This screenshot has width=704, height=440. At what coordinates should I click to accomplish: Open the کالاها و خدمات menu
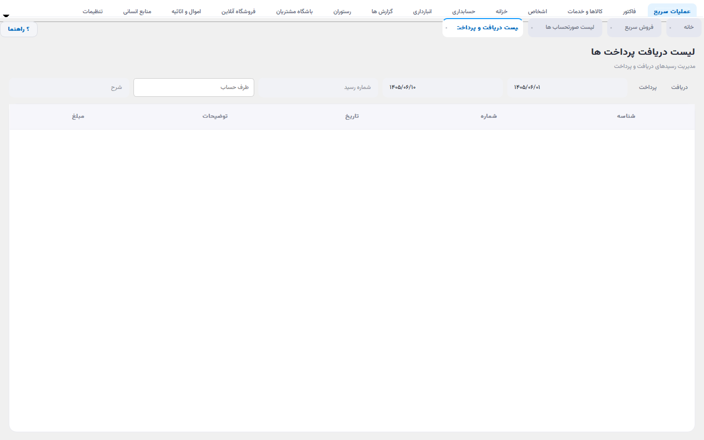[585, 11]
